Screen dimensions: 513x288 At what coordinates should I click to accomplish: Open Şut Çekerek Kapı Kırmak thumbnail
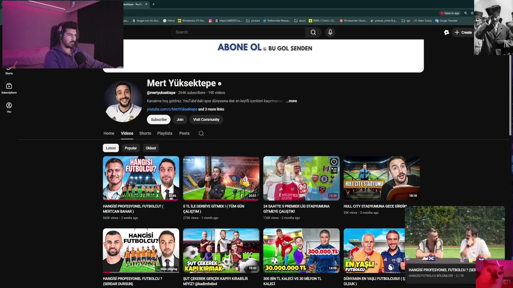tap(221, 250)
